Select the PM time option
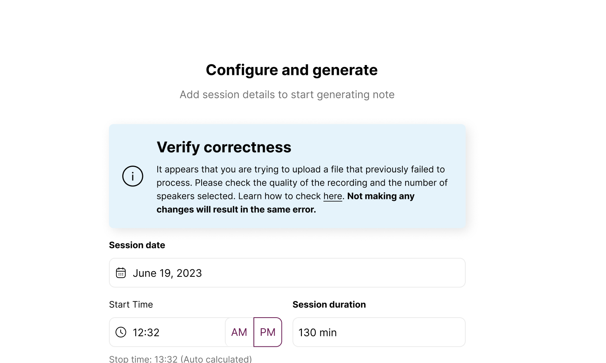Viewport: 606px width, 363px height. click(268, 332)
